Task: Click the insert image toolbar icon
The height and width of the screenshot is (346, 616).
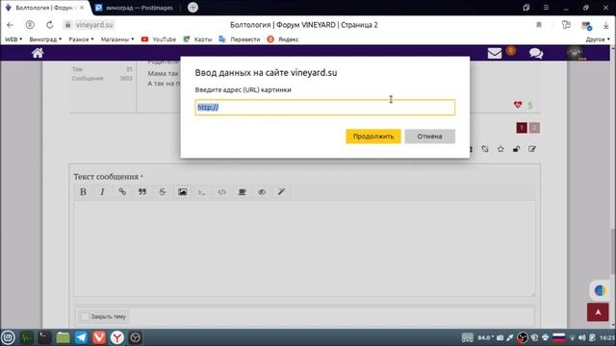Action: (182, 192)
